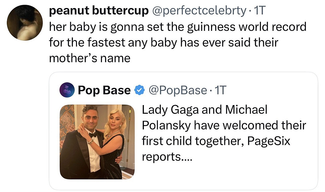Image resolution: width=325 pixels, height=192 pixels.
Task: Click the Pop Base cherry avatar icon
Action: [x=67, y=90]
